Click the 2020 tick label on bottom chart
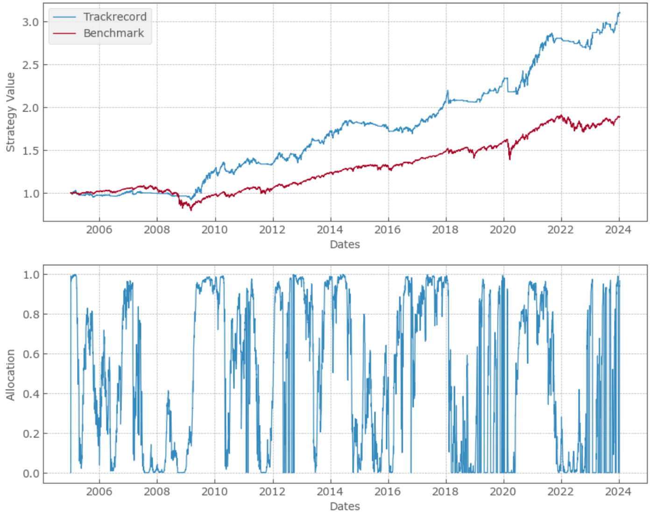Image resolution: width=650 pixels, height=517 pixels. tap(502, 492)
